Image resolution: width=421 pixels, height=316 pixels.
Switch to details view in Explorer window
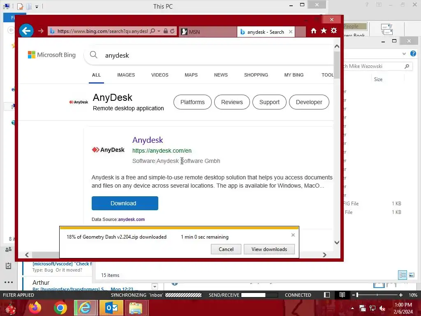tap(402, 275)
